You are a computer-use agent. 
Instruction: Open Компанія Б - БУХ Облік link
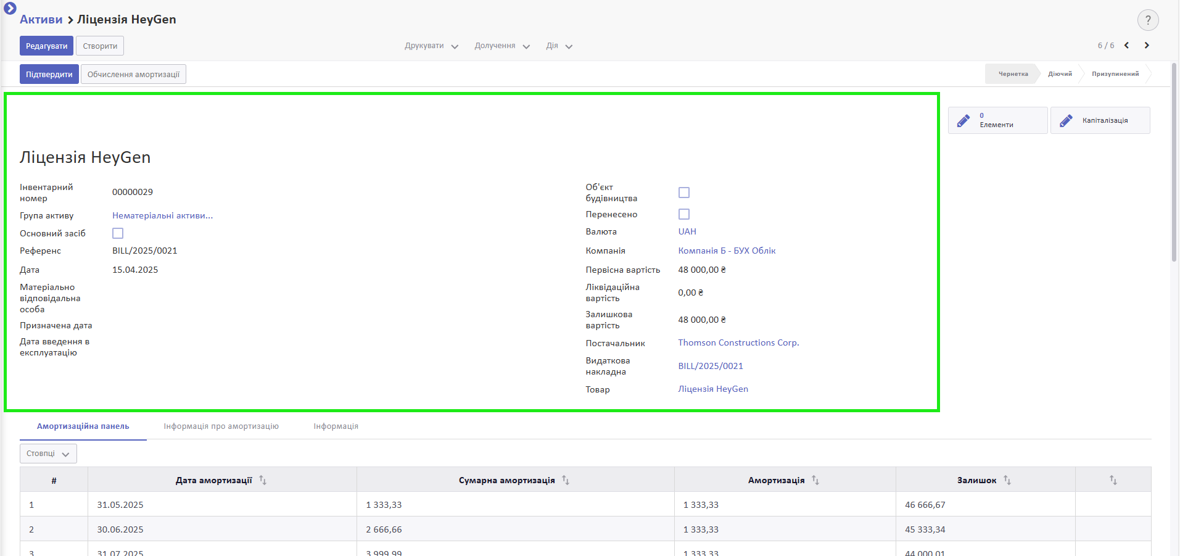point(727,251)
